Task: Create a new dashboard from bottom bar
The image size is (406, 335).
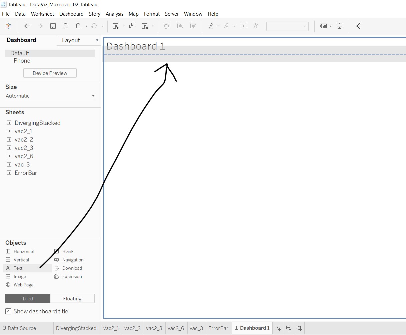Action: coord(289,328)
